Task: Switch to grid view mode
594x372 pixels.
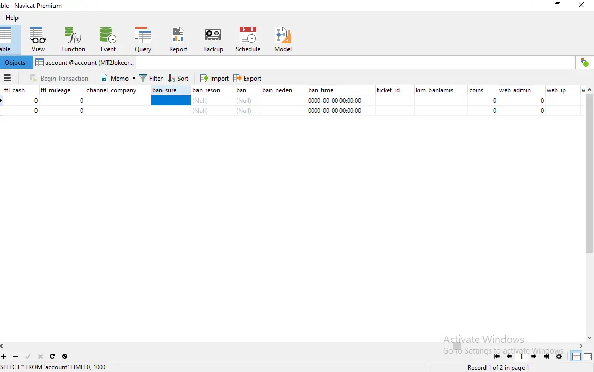Action: click(577, 357)
